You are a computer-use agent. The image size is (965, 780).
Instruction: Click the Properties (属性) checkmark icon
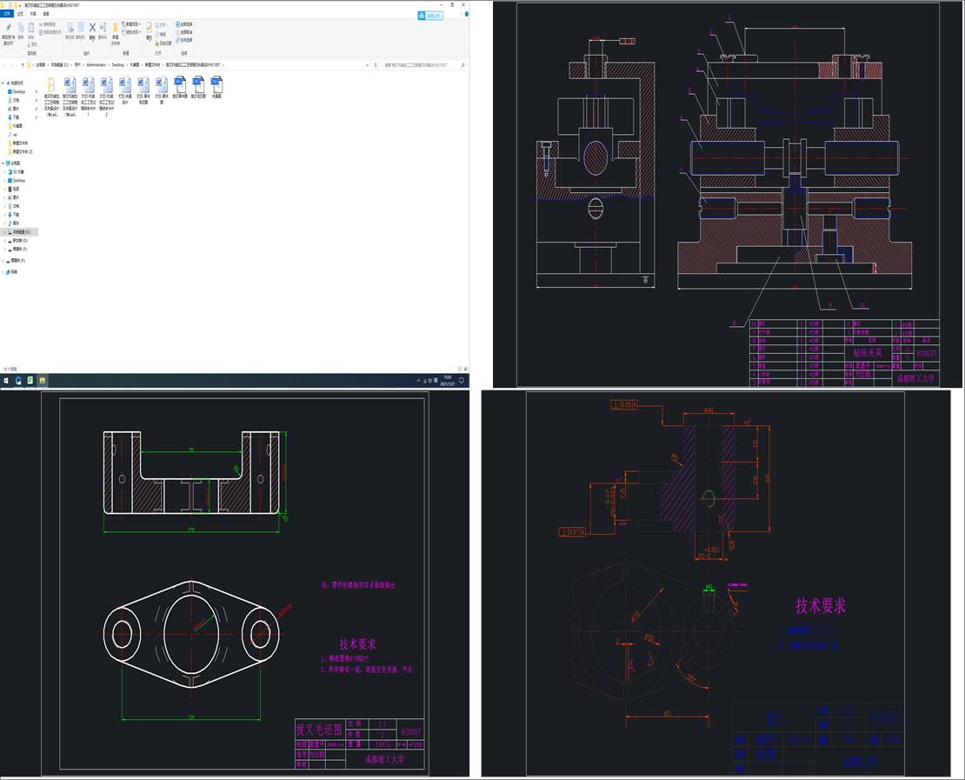149,27
